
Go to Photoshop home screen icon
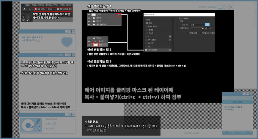point(25,9)
